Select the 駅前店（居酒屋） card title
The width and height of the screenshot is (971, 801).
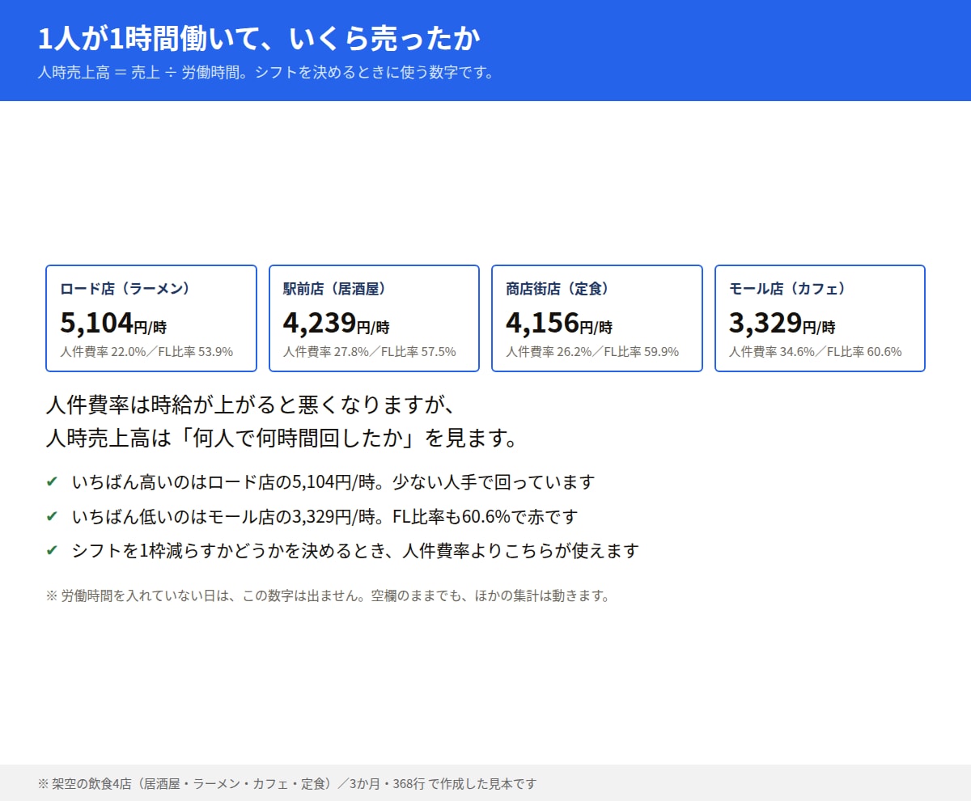click(334, 289)
